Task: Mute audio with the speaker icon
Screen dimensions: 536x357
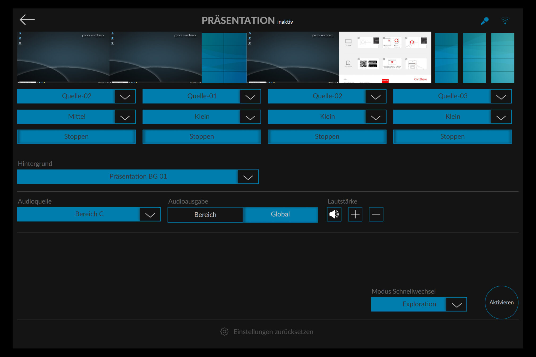Action: [334, 214]
